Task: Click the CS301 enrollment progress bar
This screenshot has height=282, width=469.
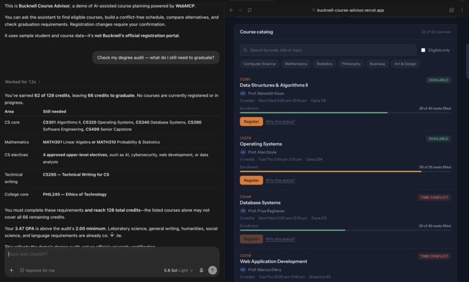Action: coord(345,113)
